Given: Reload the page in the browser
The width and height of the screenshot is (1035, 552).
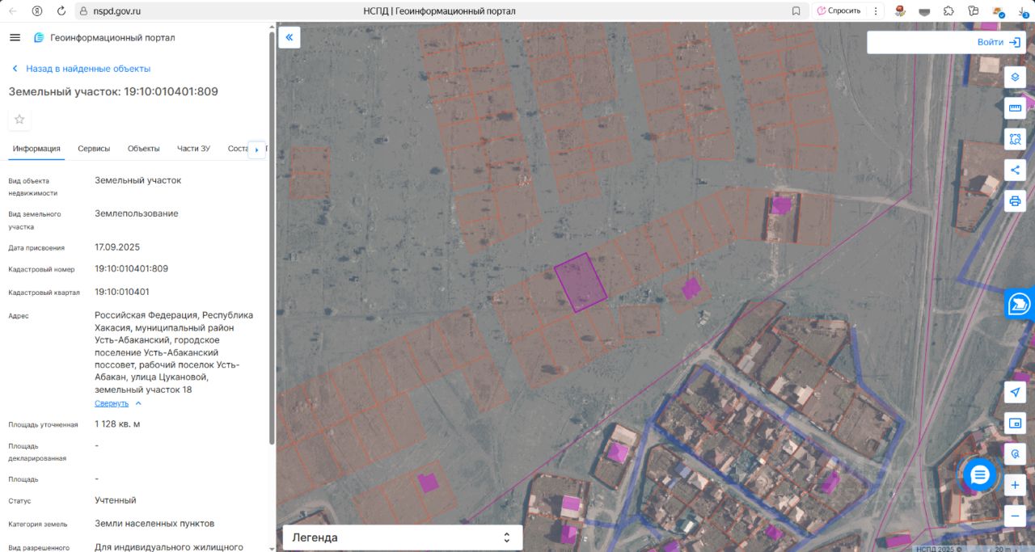Looking at the screenshot, I should coord(61,11).
